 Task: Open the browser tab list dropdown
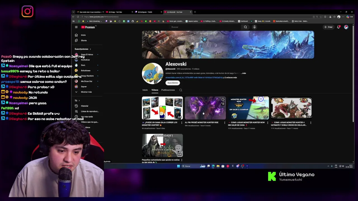[x=73, y=12]
